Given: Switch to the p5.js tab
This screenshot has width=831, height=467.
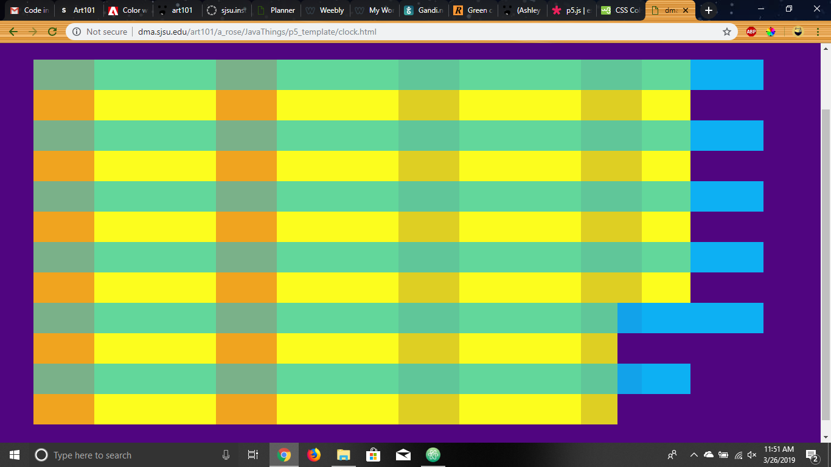Looking at the screenshot, I should coord(571,10).
